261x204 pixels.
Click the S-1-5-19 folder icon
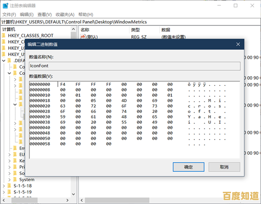10,191
